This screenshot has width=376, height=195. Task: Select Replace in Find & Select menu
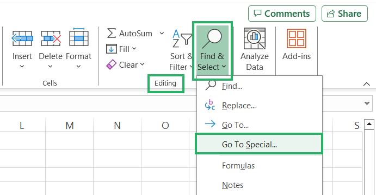pos(239,106)
